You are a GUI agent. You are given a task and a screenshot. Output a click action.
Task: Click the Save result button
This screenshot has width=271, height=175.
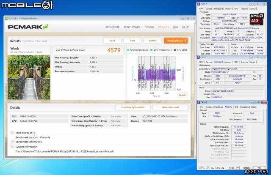(133, 41)
